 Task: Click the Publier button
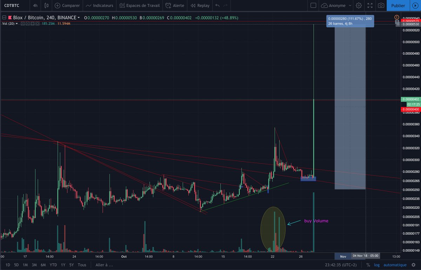(x=398, y=6)
